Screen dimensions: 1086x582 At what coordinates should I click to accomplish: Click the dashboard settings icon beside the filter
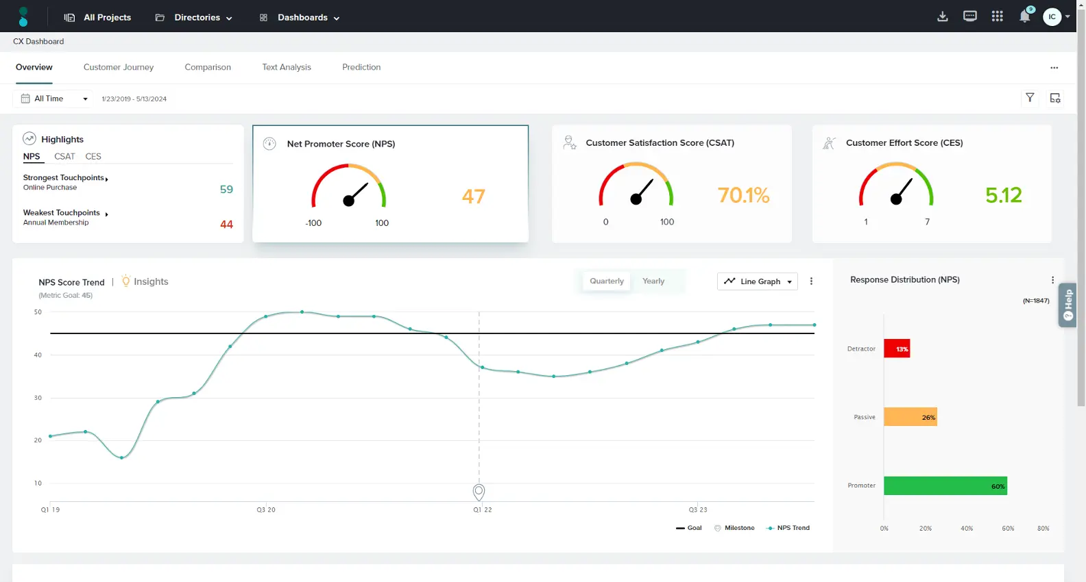(1055, 98)
